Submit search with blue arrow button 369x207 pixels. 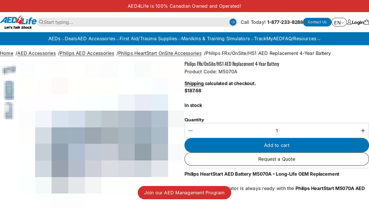233,22
